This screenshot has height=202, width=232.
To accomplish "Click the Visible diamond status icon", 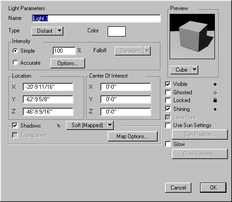I will pos(215,84).
